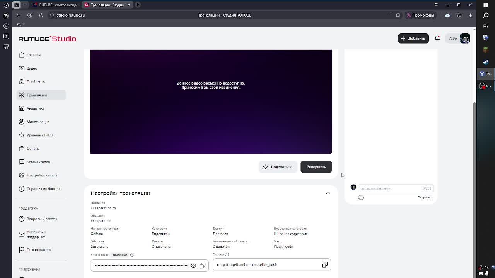
Task: End the stream with Завершить
Action: pos(316,167)
